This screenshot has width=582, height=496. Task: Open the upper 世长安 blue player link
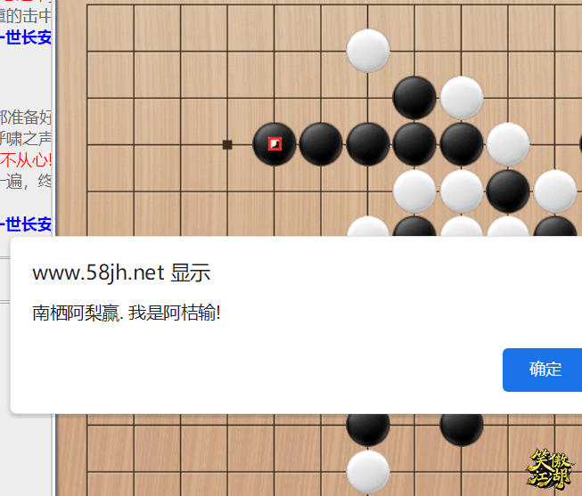point(26,37)
